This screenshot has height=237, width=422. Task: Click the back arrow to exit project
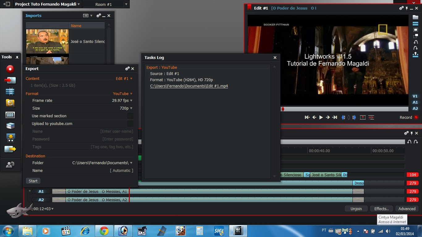[x=6, y=4]
